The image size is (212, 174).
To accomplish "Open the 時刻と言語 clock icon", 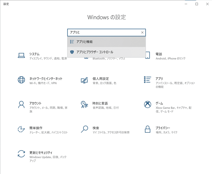I will 84,105.
